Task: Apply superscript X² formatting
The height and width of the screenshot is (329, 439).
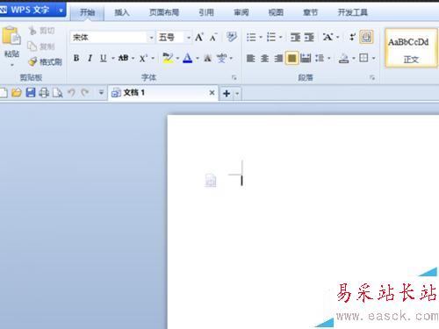Action: [x=143, y=58]
